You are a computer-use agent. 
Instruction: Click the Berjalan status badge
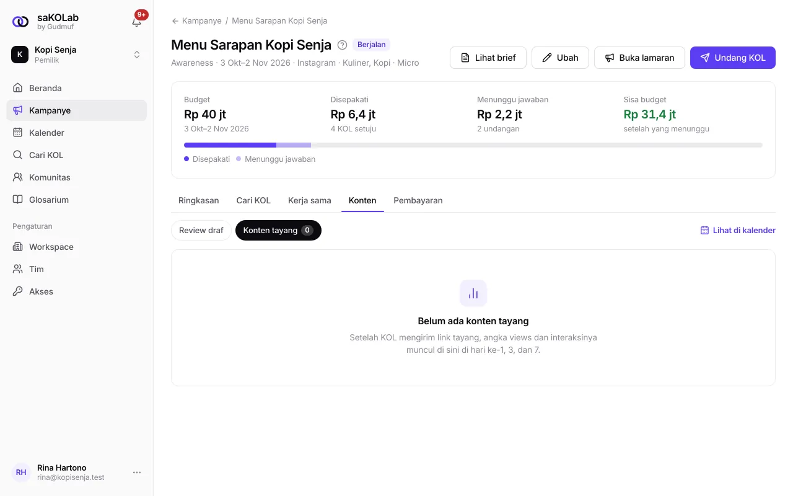pos(371,45)
